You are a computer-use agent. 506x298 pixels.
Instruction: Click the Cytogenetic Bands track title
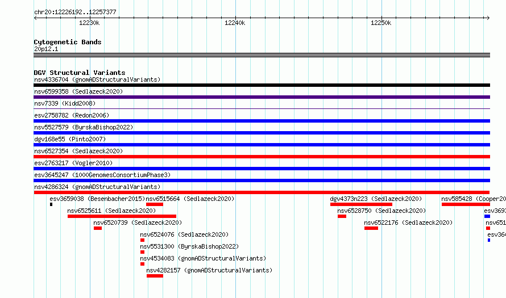point(68,42)
